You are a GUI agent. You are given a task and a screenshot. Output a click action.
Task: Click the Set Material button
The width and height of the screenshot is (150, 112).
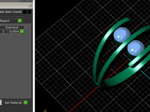tap(13, 103)
